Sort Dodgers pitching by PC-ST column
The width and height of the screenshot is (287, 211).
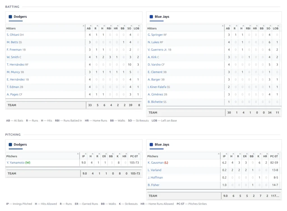(x=134, y=156)
